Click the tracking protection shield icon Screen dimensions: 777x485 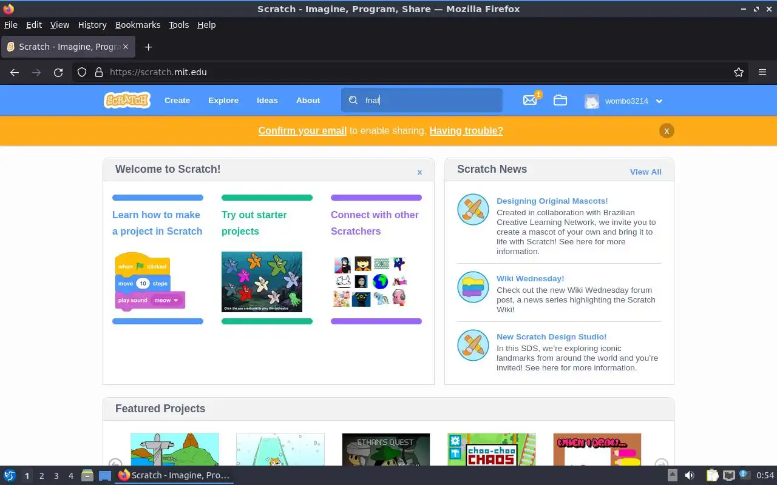tap(82, 72)
